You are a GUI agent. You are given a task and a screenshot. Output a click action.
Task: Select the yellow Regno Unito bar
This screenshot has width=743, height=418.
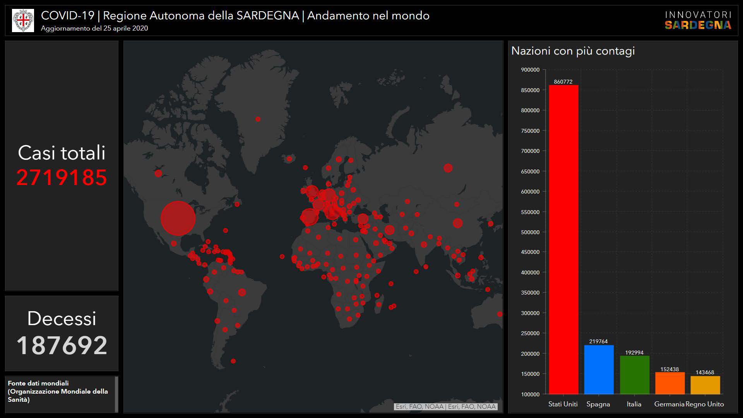click(x=705, y=385)
